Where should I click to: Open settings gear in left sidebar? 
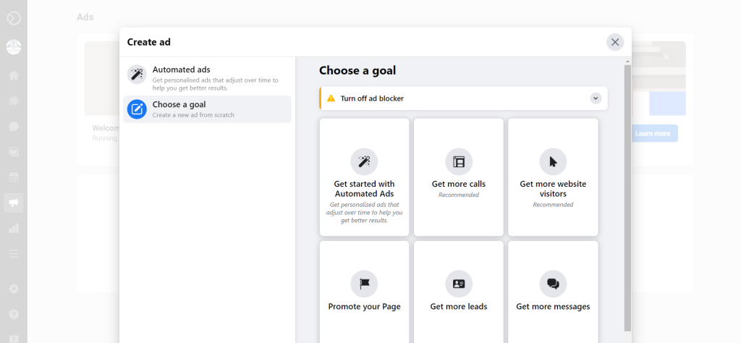(13, 289)
